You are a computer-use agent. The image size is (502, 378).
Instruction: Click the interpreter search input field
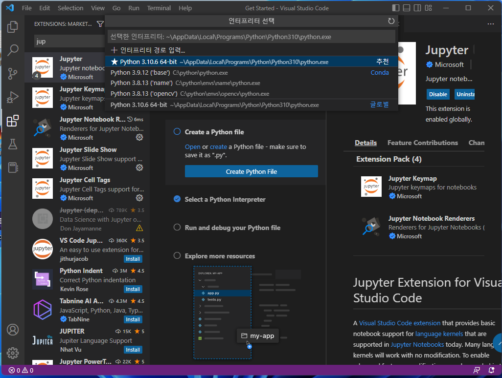point(251,37)
